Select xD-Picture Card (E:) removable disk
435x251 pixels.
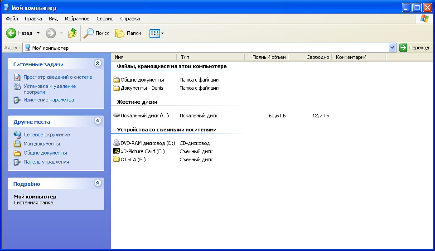tap(142, 151)
